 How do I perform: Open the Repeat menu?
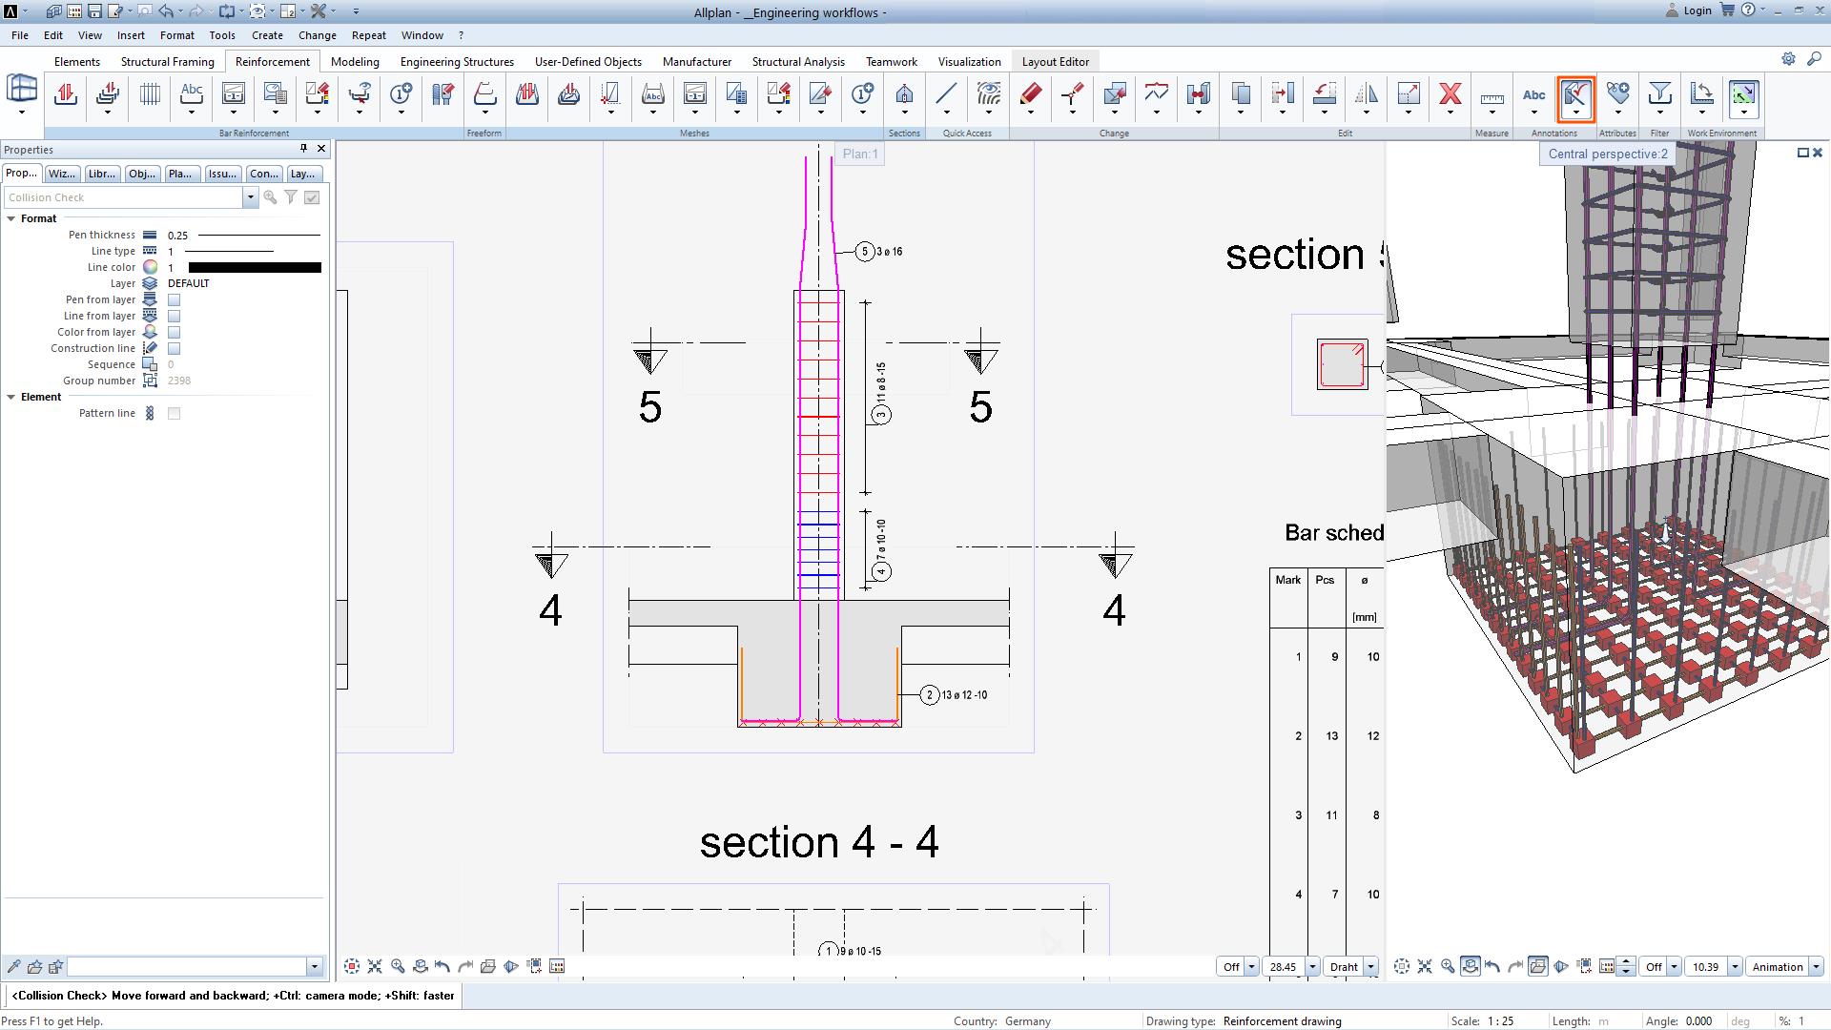click(x=368, y=35)
